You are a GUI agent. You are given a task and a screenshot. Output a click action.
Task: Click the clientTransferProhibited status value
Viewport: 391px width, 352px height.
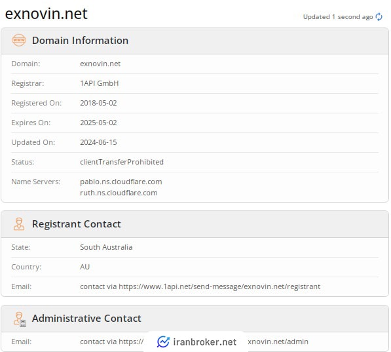click(122, 162)
